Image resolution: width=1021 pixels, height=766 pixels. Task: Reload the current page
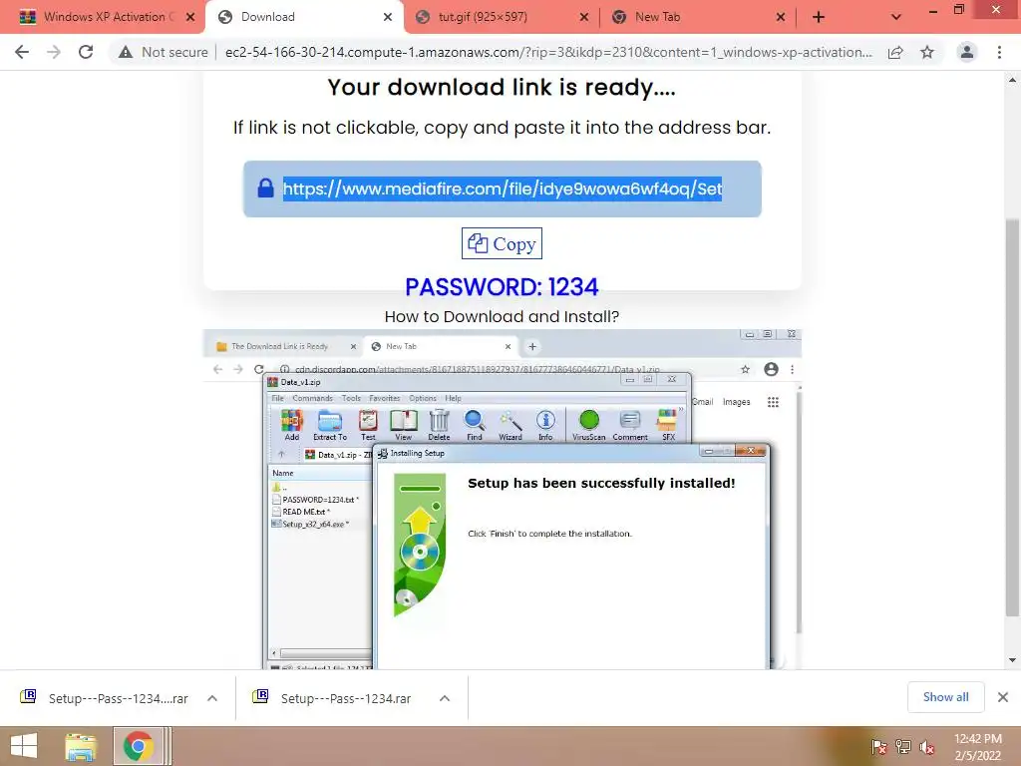pyautogui.click(x=86, y=52)
